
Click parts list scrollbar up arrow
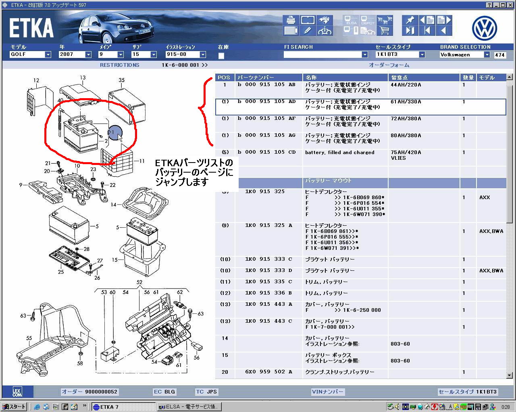[509, 77]
